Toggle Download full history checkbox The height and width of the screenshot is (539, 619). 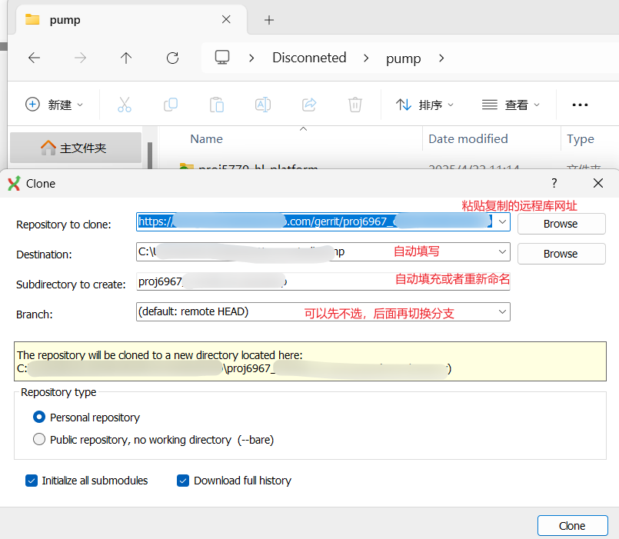183,481
